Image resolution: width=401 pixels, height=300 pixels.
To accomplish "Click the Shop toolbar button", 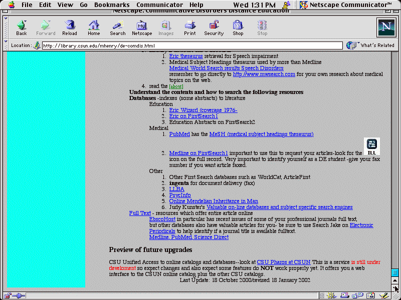I will tap(238, 27).
